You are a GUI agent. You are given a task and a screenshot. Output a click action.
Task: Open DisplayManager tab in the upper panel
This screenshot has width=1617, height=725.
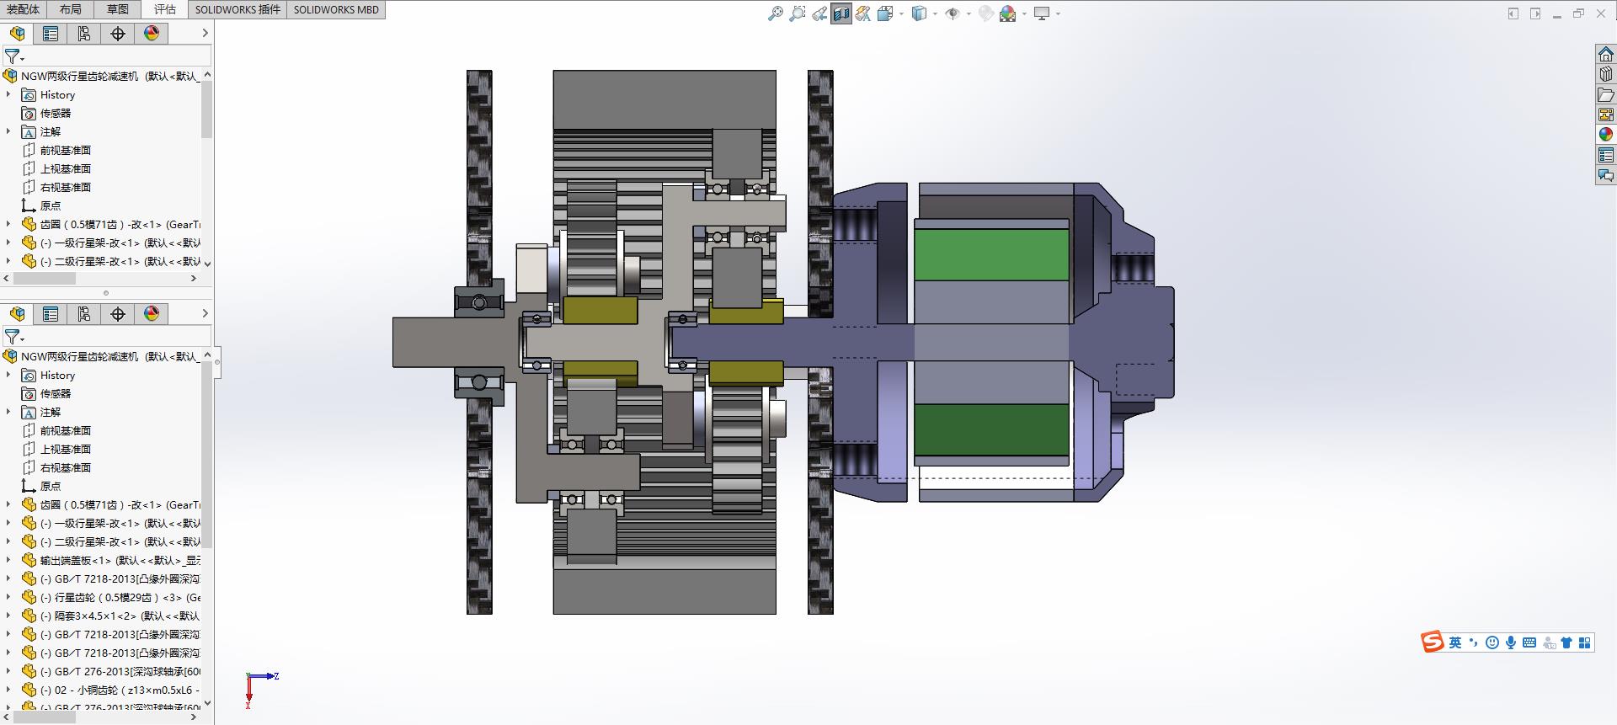[x=152, y=34]
